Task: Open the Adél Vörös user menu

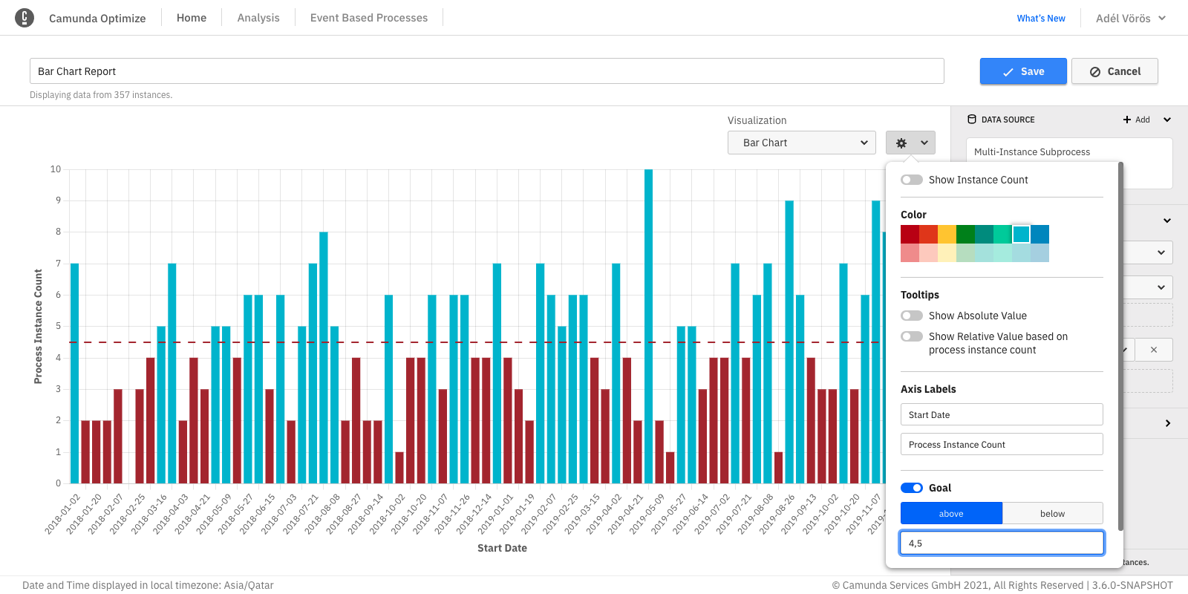Action: [x=1130, y=18]
